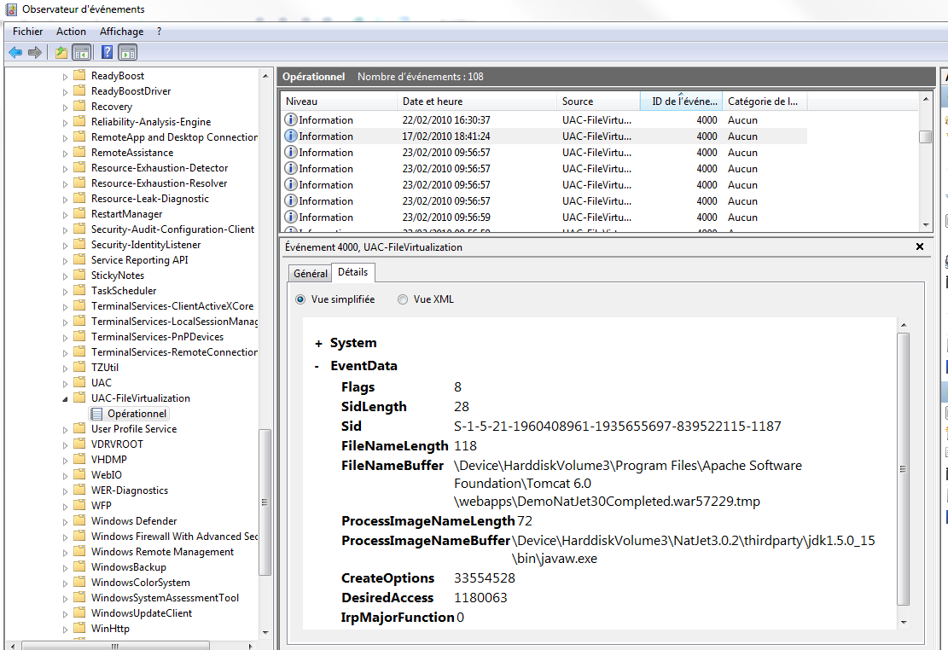Image resolution: width=948 pixels, height=650 pixels.
Task: Click the Nombre d'événements : 108 label
Action: (420, 77)
